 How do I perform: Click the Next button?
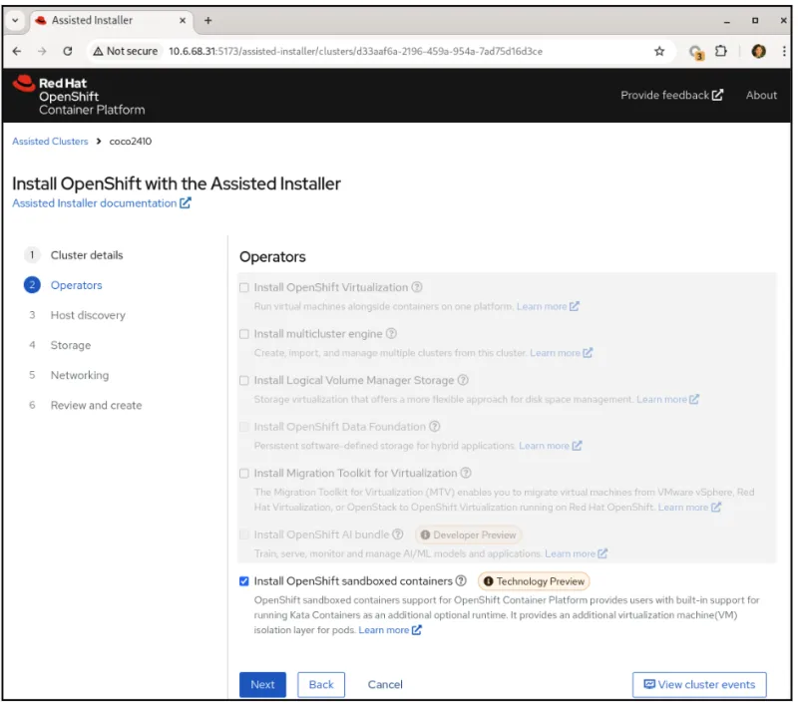point(262,685)
